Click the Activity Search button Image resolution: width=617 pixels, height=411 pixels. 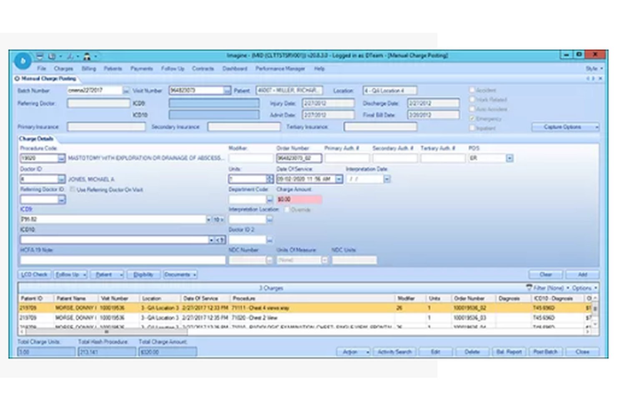click(x=394, y=352)
